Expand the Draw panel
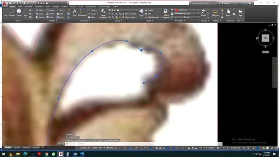The width and height of the screenshot is (279, 157). coord(18,21)
